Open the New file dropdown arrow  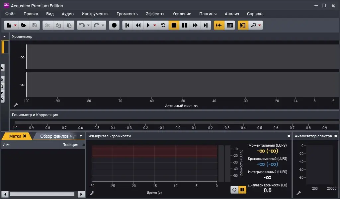click(x=15, y=25)
